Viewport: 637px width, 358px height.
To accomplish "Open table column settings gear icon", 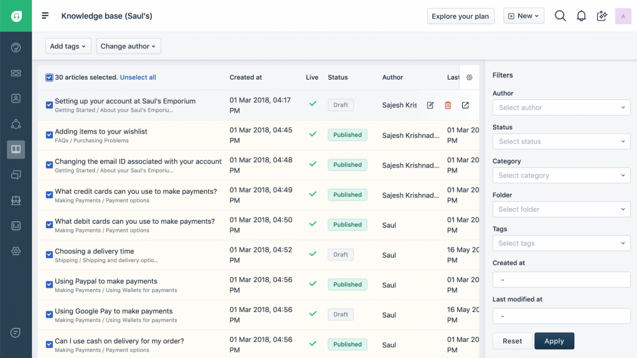I will pyautogui.click(x=469, y=78).
